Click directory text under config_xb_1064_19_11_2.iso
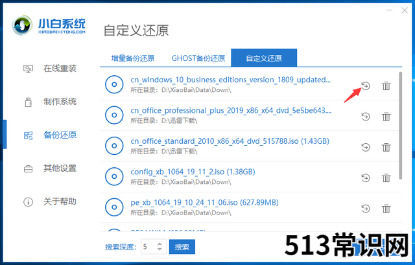This screenshot has height=265, width=415. click(181, 182)
